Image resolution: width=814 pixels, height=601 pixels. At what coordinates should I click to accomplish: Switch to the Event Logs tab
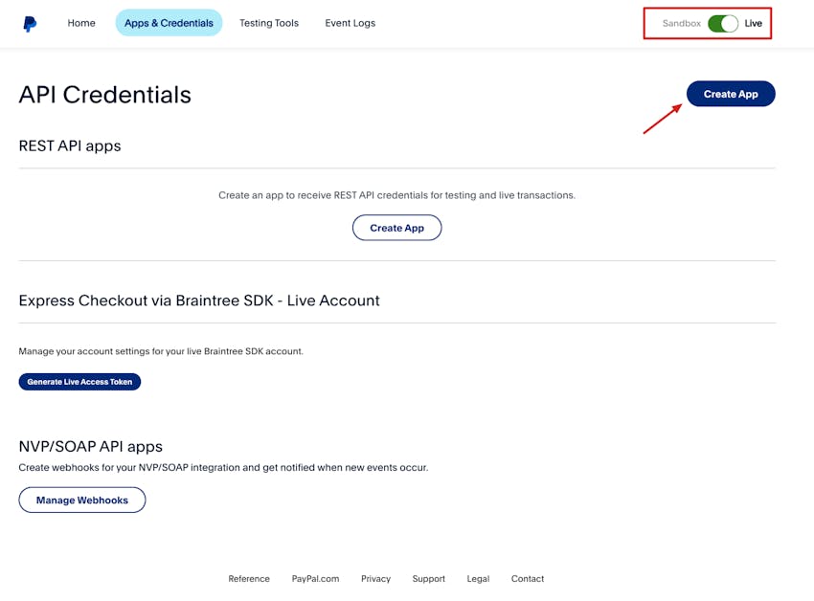350,23
